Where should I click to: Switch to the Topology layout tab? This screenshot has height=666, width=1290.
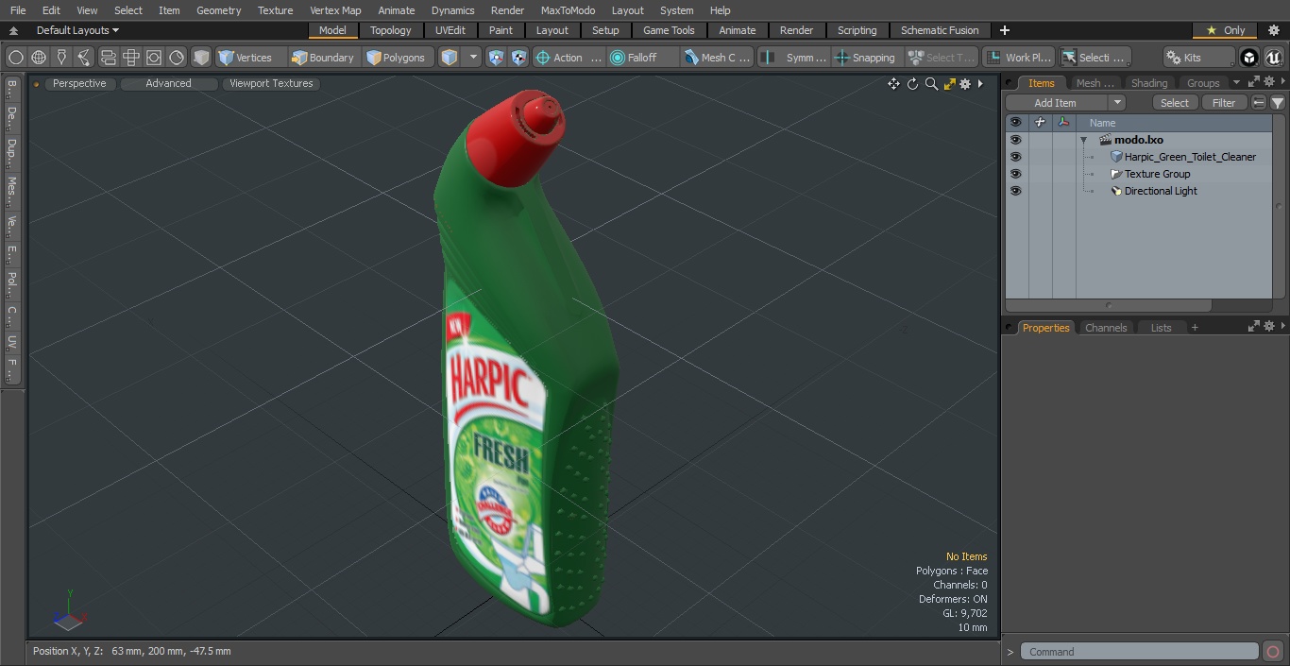pos(391,30)
